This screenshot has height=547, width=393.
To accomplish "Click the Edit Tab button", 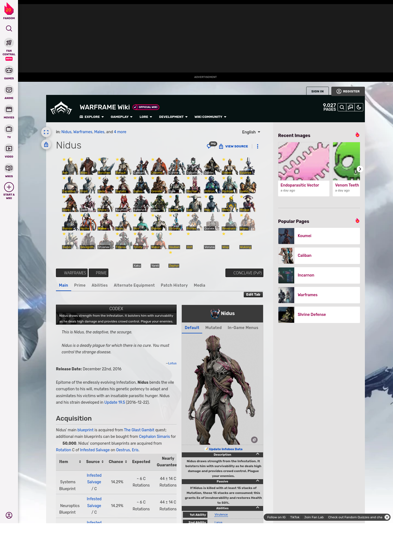I will [253, 295].
